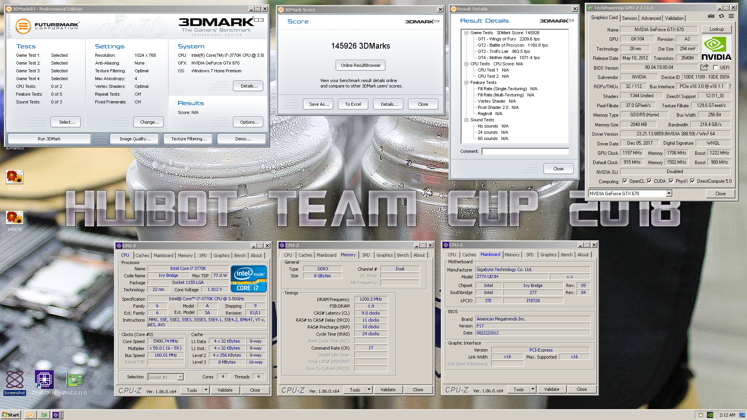Click Run 3DMark button
Viewport: 747px width, 420px height.
(49, 139)
